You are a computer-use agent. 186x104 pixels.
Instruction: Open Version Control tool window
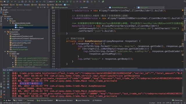(x=45, y=100)
